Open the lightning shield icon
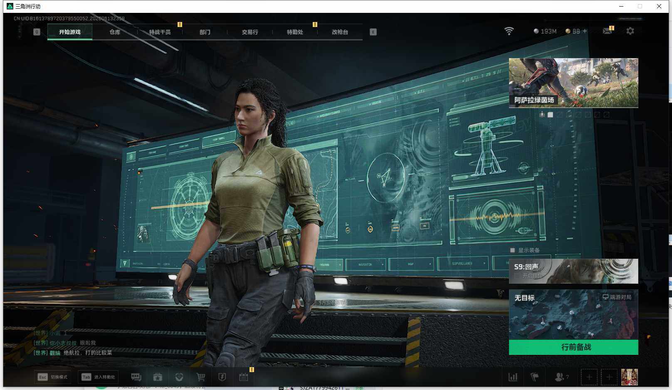672x390 pixels. point(222,377)
